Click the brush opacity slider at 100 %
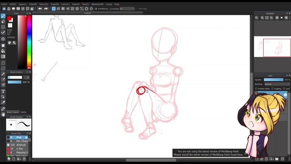 pyautogui.click(x=15, y=82)
